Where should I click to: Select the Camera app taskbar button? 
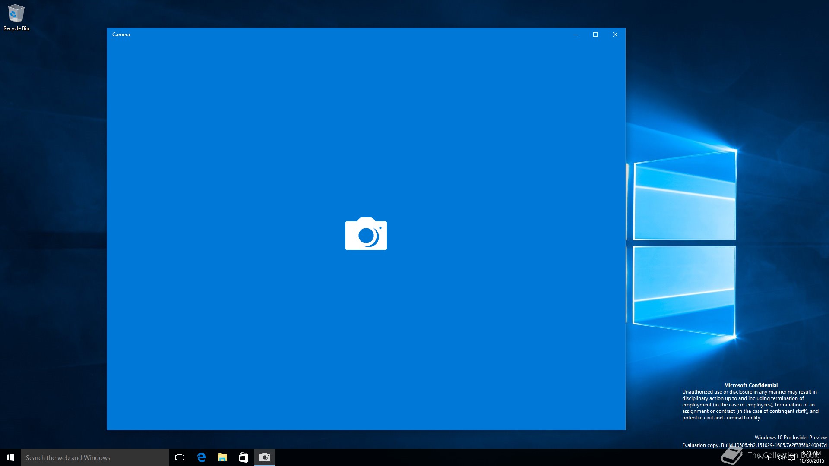(x=265, y=457)
